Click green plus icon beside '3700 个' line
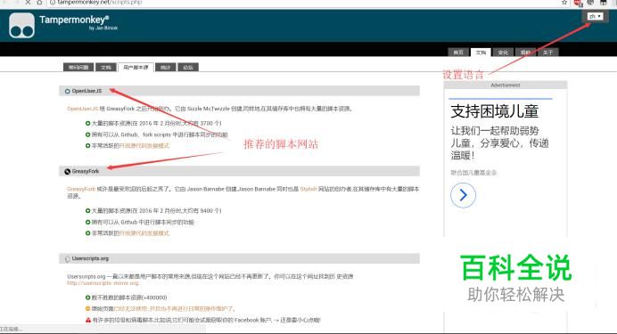617x334 pixels. (87, 124)
